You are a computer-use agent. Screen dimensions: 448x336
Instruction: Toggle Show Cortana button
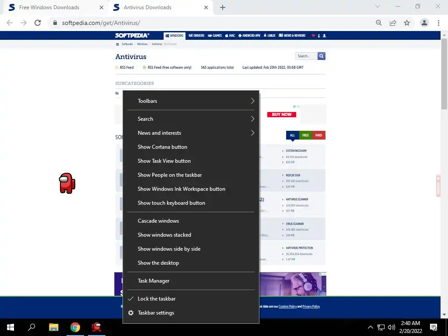191,147
